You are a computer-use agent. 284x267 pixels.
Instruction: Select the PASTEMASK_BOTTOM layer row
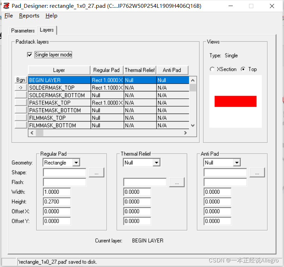coord(108,110)
